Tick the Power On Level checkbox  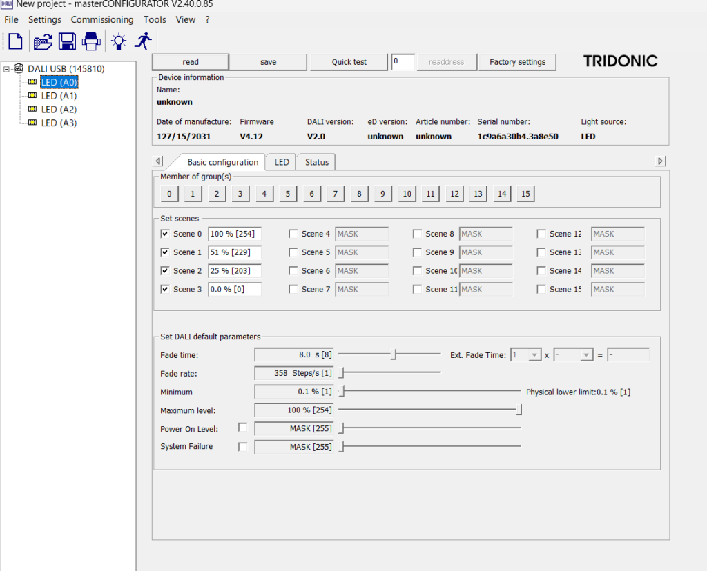click(242, 428)
